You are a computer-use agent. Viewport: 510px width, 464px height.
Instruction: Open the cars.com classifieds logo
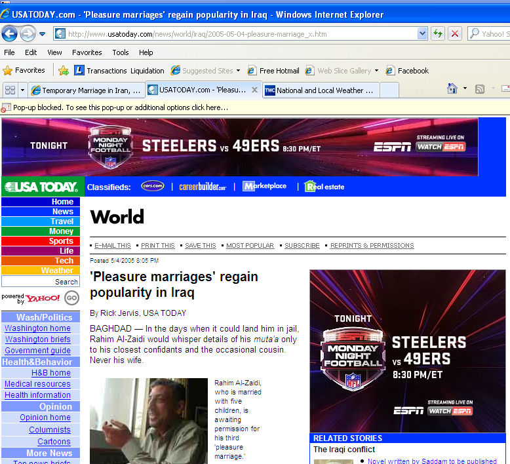(x=153, y=186)
